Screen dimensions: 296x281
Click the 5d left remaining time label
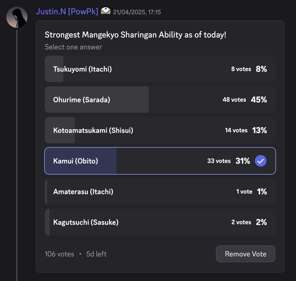pos(96,254)
